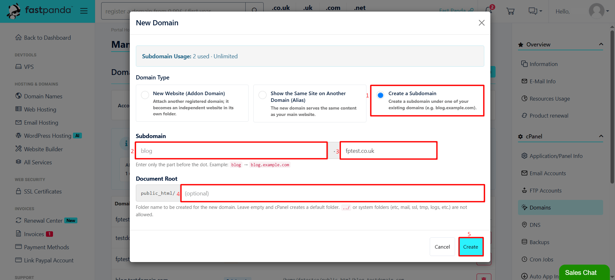Open Product renewal in Overview
Viewport: 615px width, 280px height.
tap(549, 116)
